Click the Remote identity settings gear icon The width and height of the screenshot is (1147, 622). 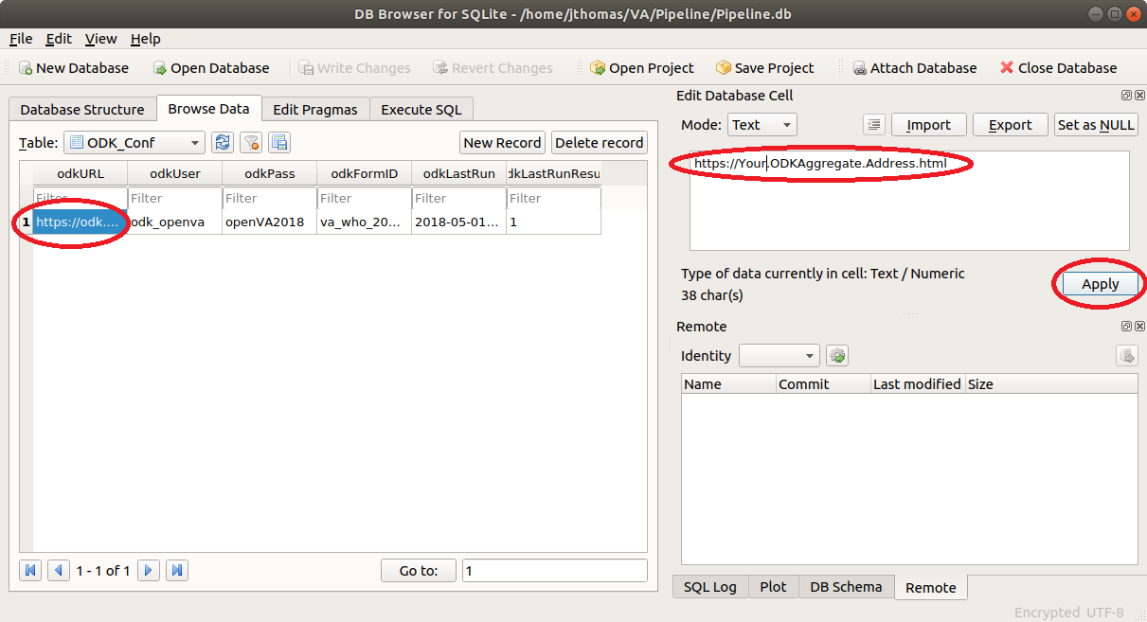click(x=837, y=356)
